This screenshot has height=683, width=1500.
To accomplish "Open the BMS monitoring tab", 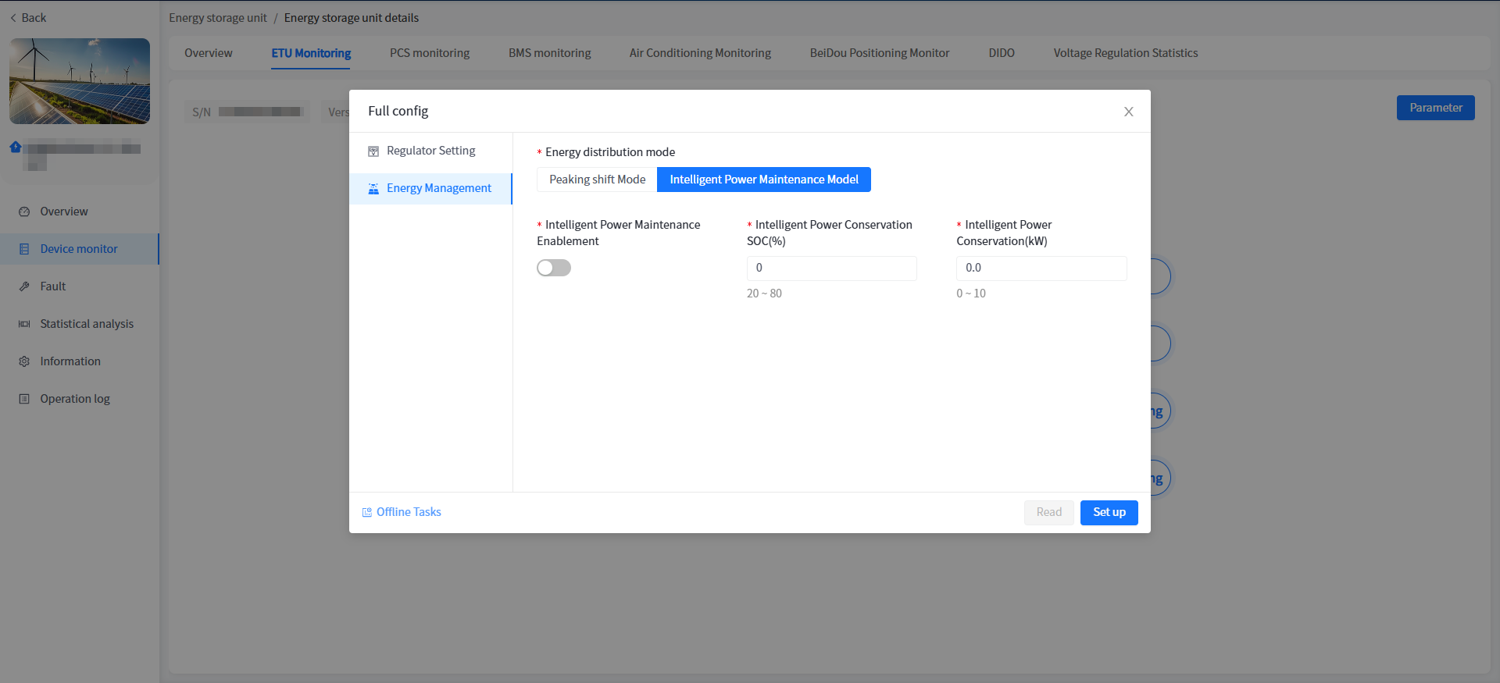I will tap(549, 53).
